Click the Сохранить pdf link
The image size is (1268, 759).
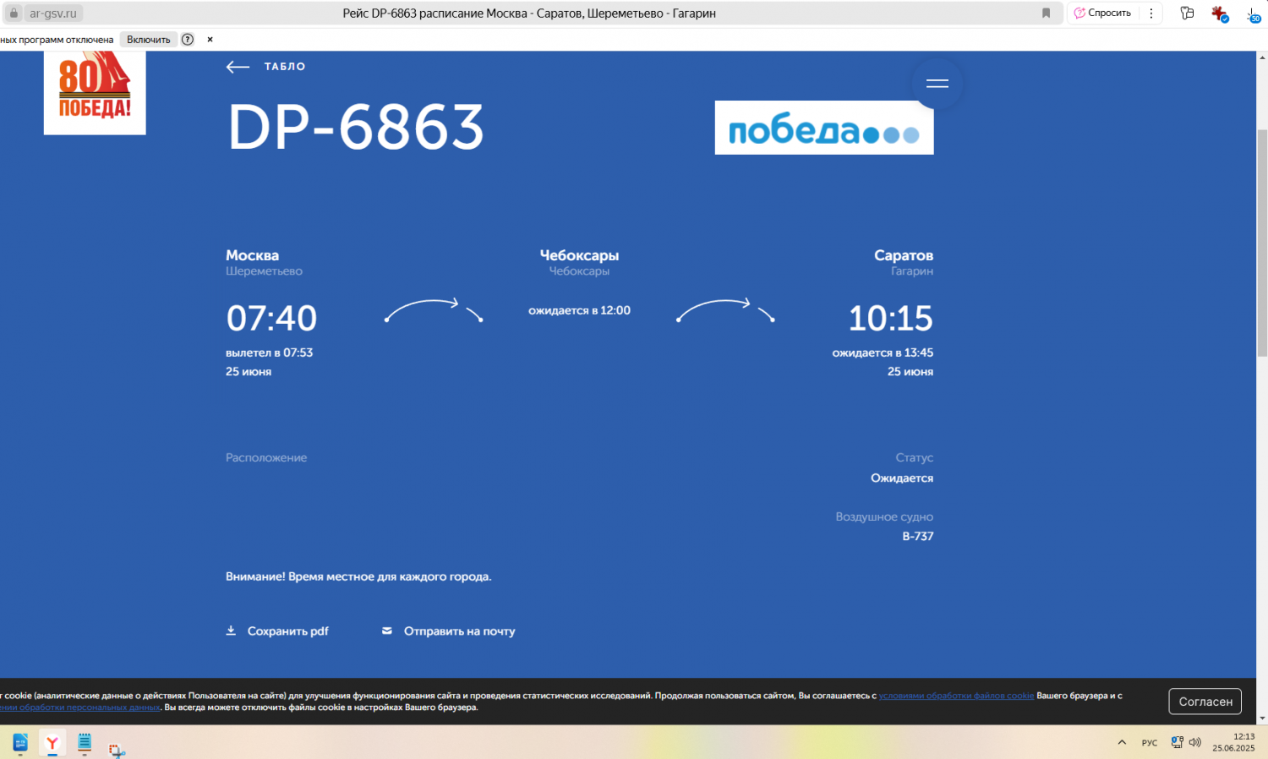click(x=287, y=631)
